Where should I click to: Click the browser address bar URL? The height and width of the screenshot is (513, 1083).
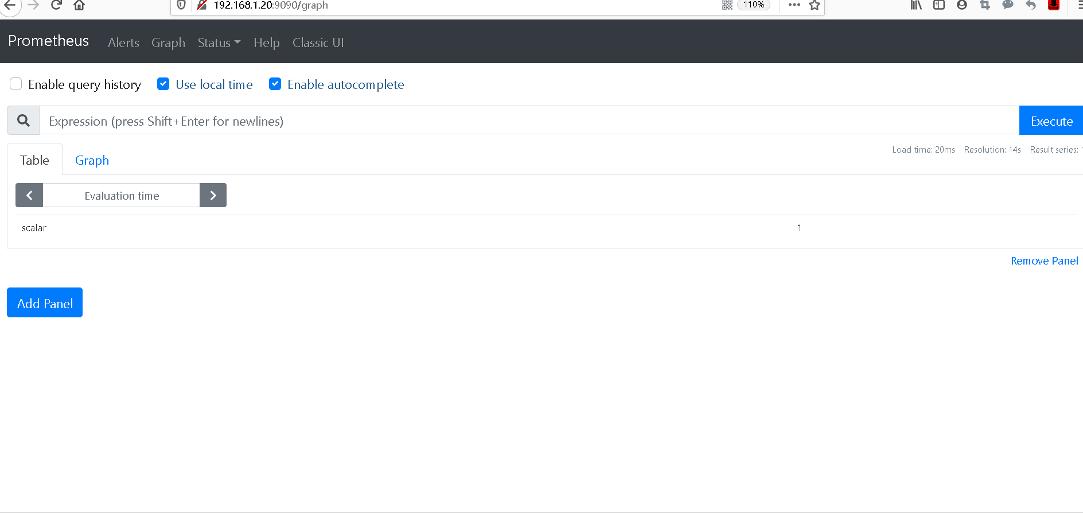tap(271, 5)
